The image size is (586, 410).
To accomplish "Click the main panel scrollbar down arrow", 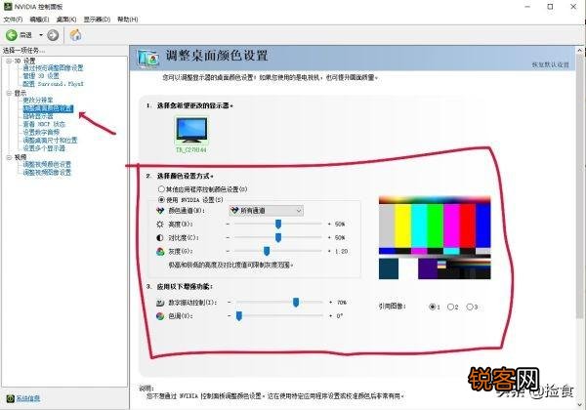I will (x=580, y=404).
